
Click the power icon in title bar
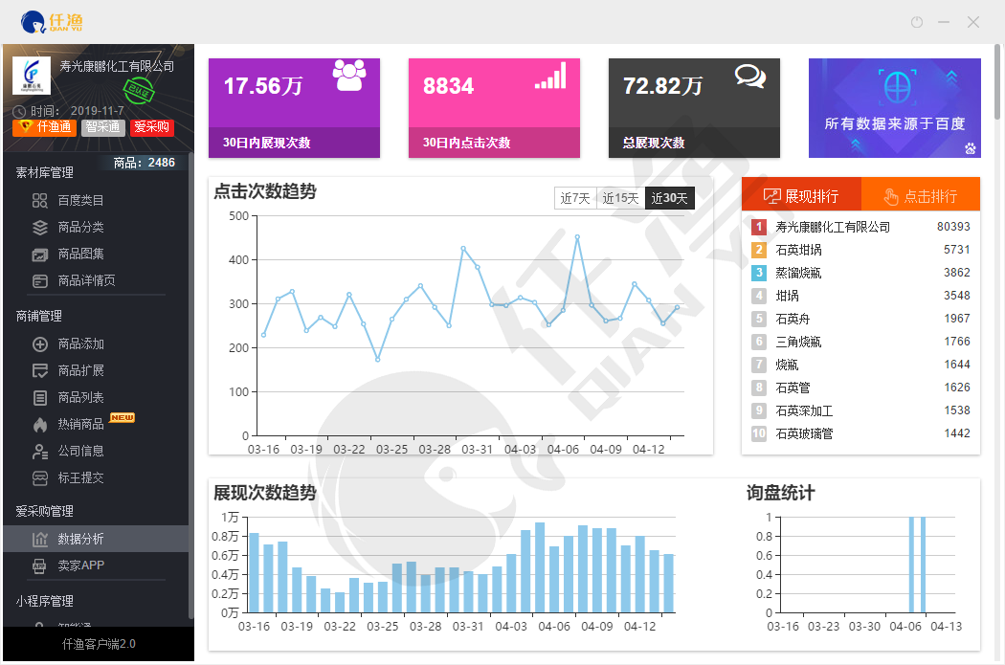(916, 22)
